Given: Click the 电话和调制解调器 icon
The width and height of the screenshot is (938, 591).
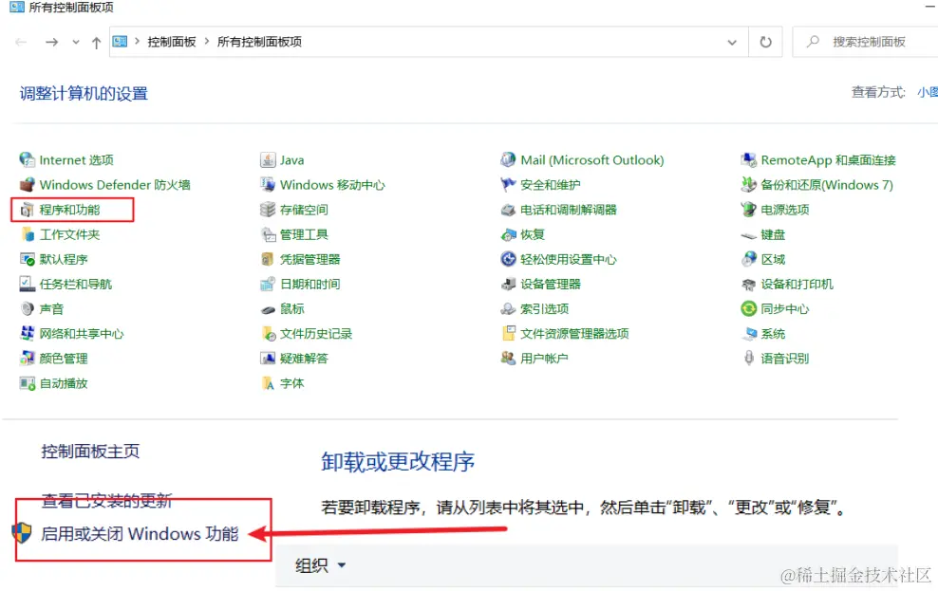Looking at the screenshot, I should pyautogui.click(x=508, y=210).
